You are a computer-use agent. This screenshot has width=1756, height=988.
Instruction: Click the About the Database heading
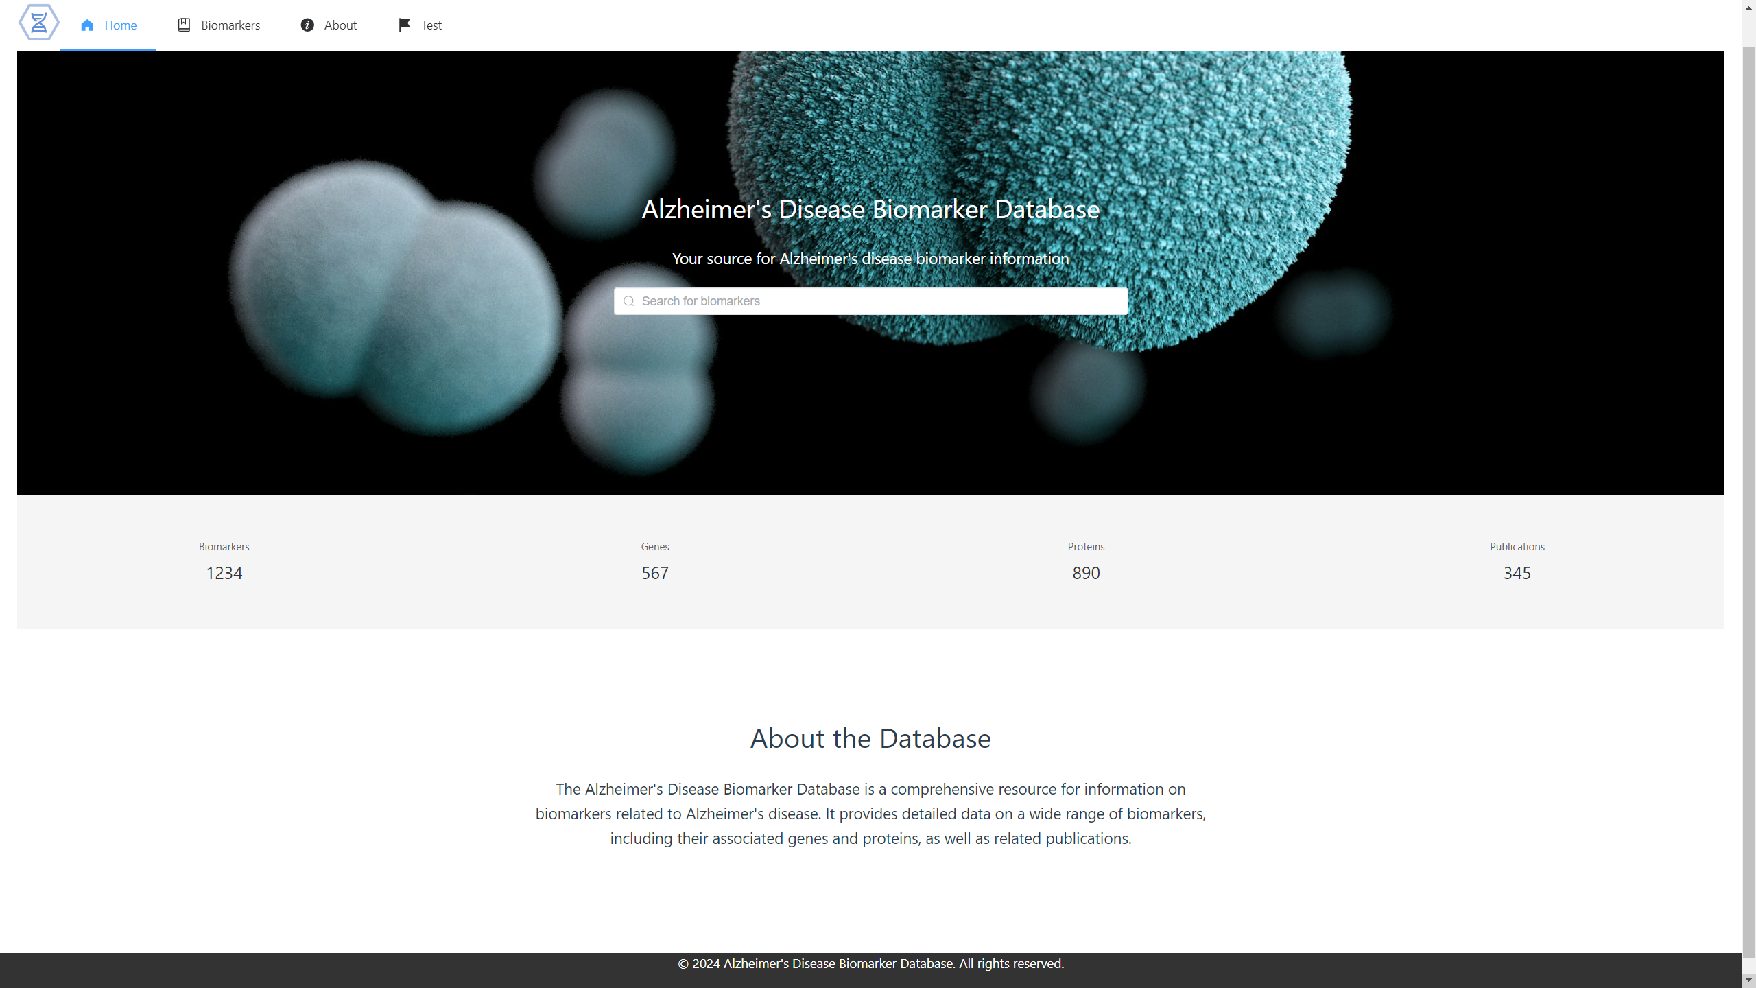tap(870, 738)
